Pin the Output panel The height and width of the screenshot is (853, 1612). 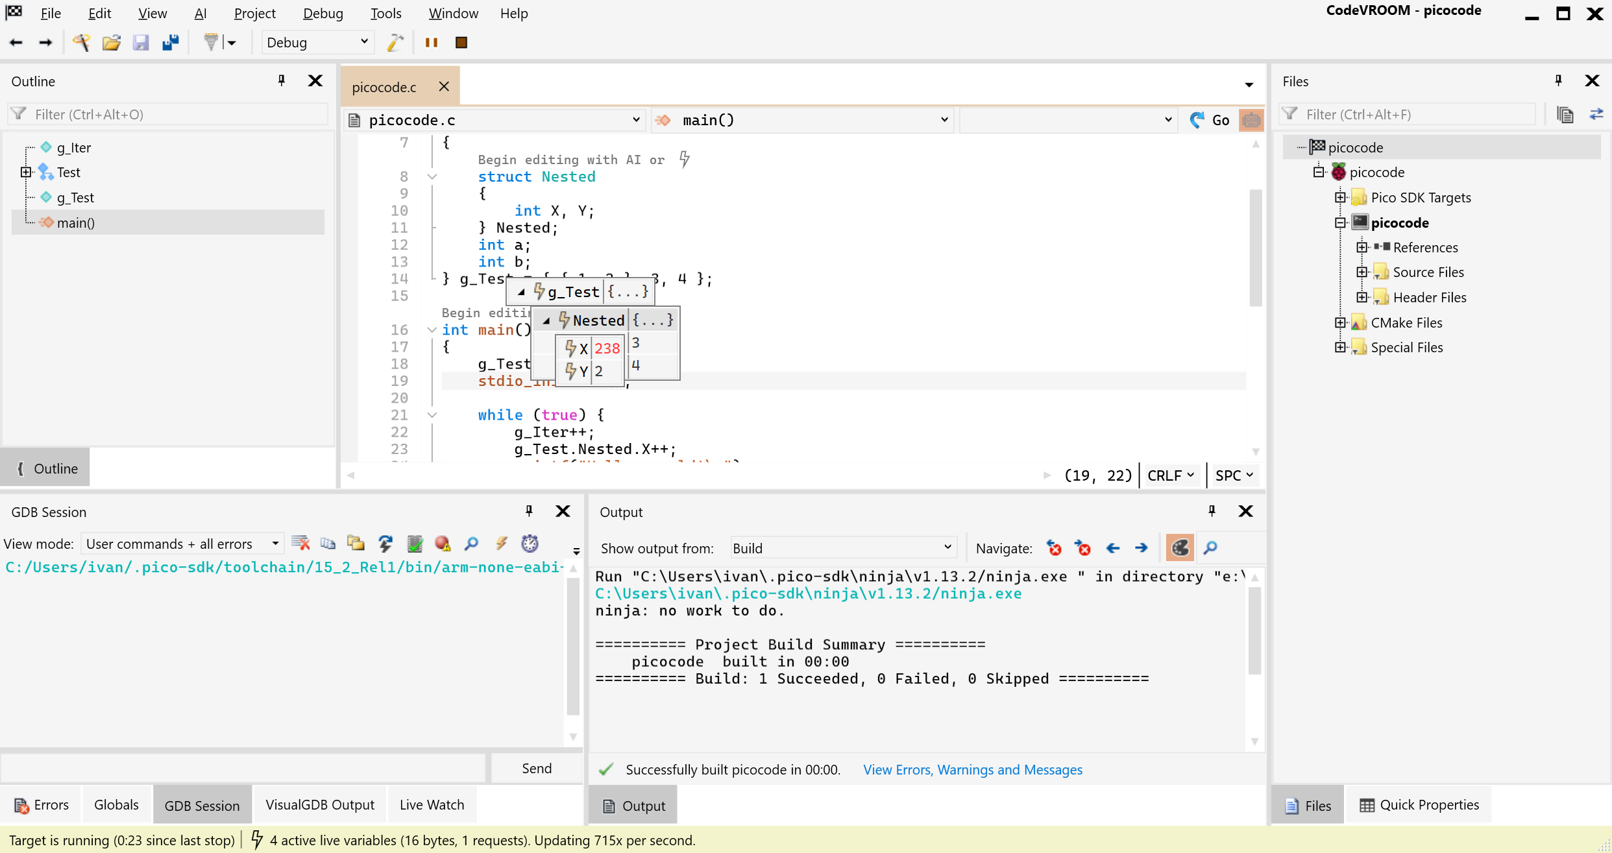tap(1212, 511)
